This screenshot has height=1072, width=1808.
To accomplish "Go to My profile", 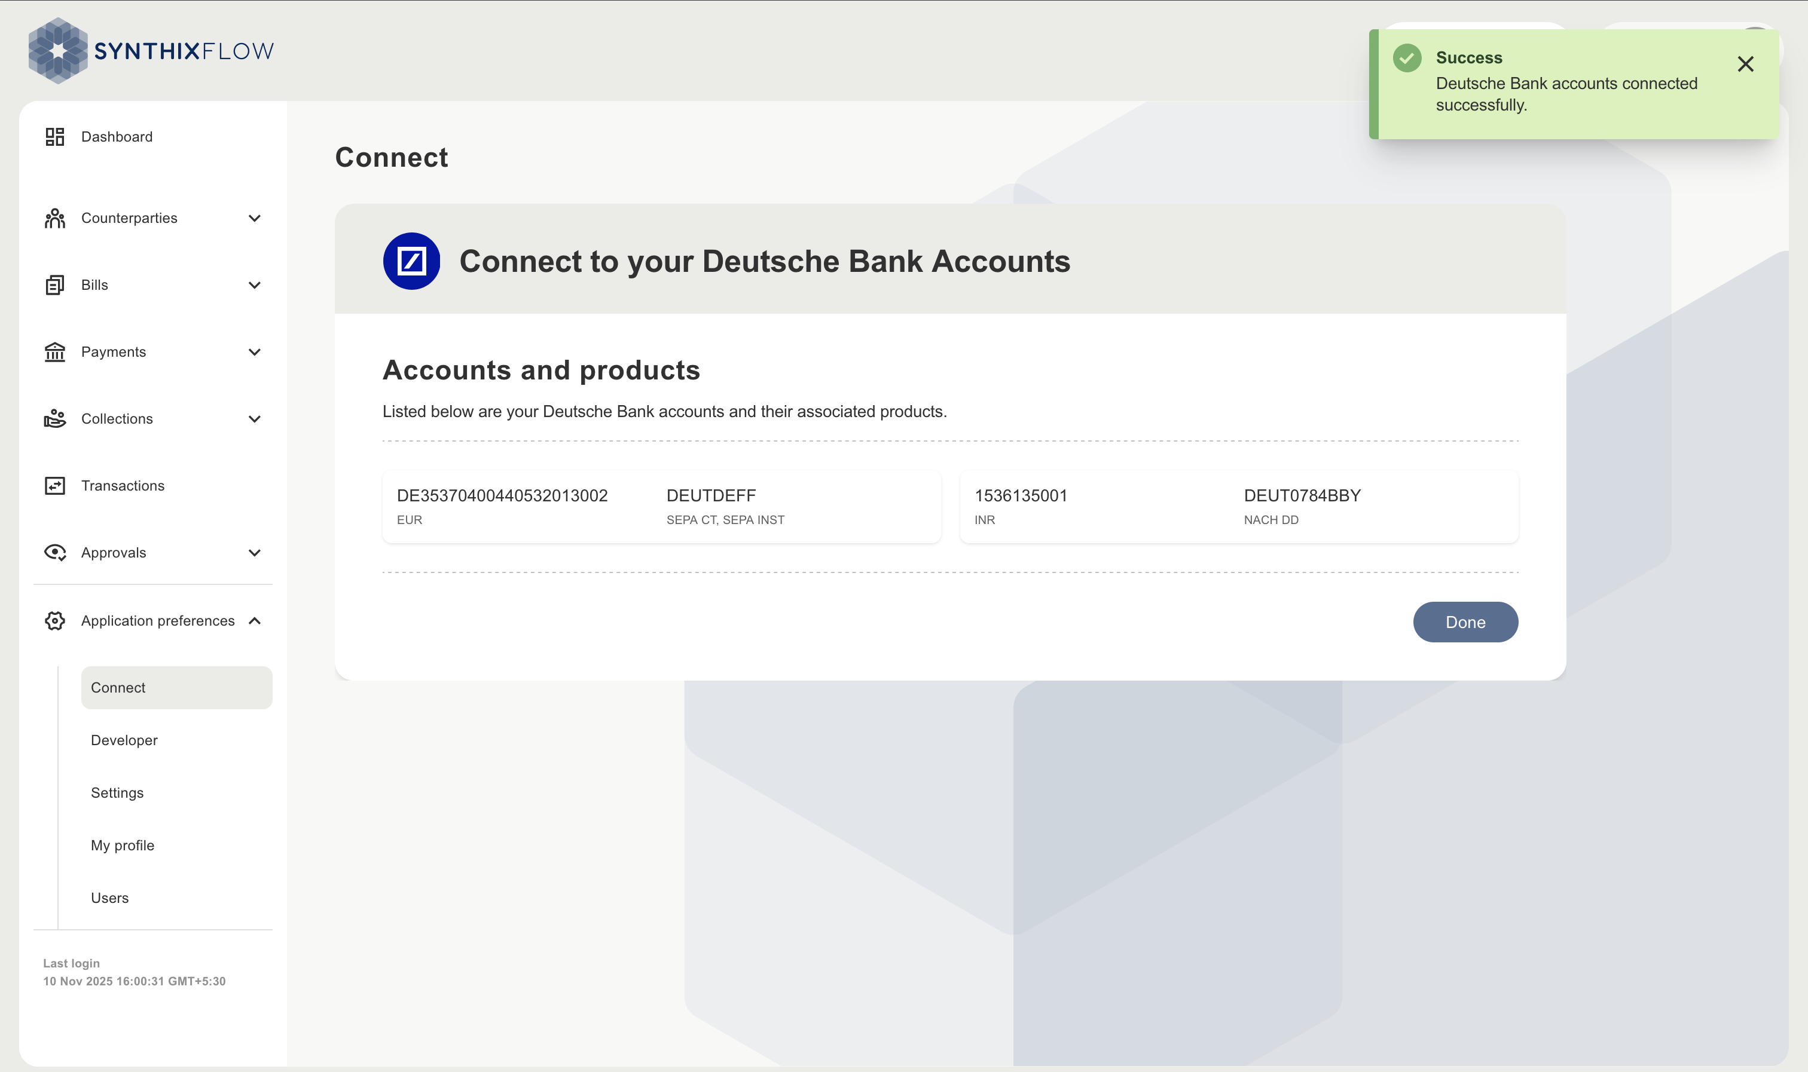I will [x=123, y=845].
